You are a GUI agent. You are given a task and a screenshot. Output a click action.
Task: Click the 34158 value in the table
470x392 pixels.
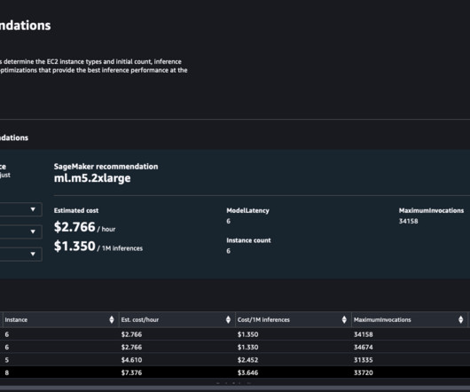click(x=364, y=334)
